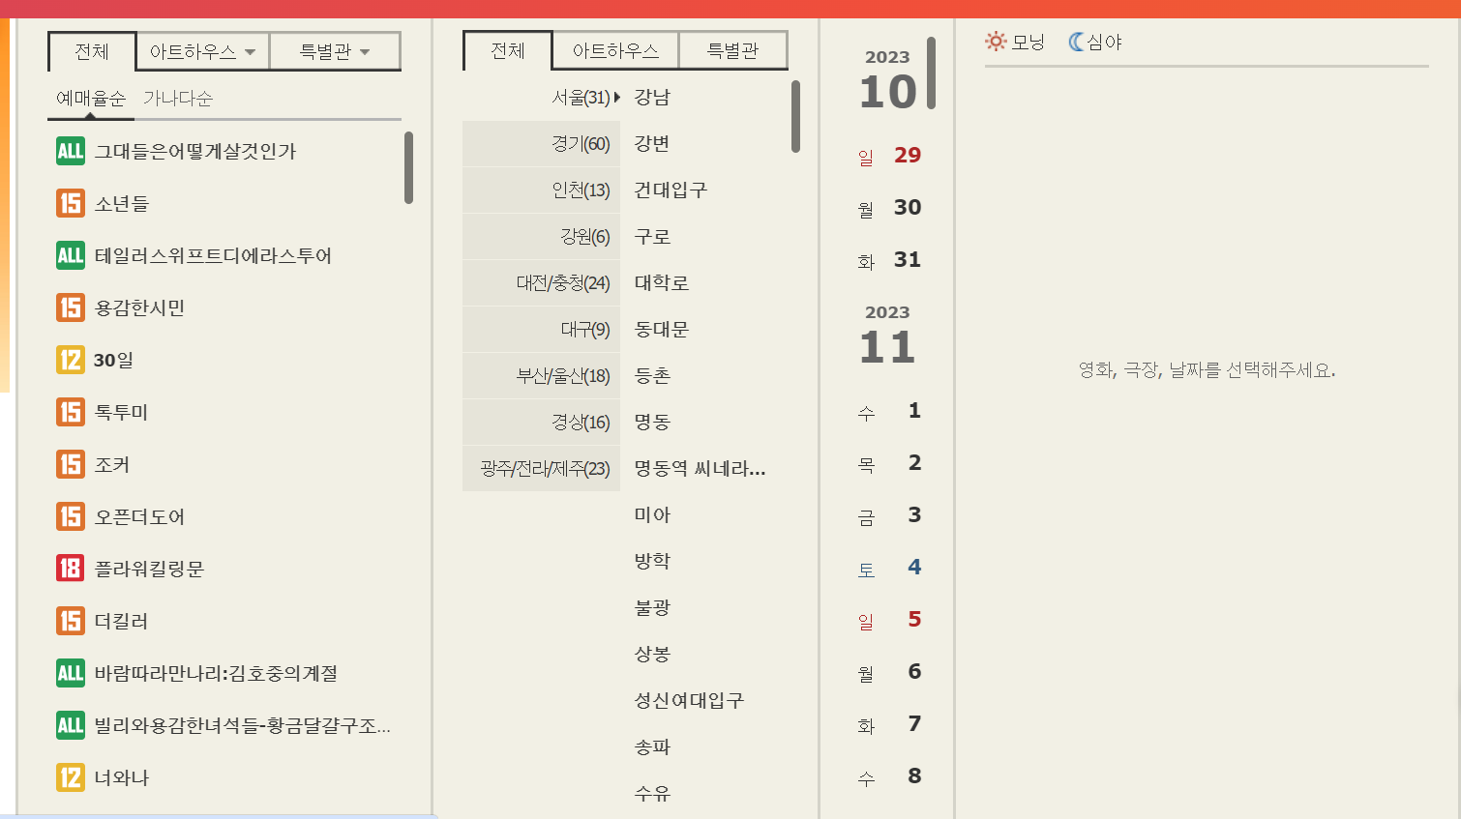
Task: Click the 15 rating icon beside 톡투미
Action: click(71, 412)
